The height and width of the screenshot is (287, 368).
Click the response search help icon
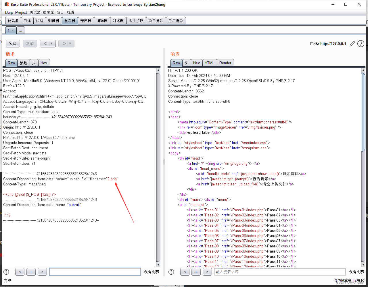[171, 272]
